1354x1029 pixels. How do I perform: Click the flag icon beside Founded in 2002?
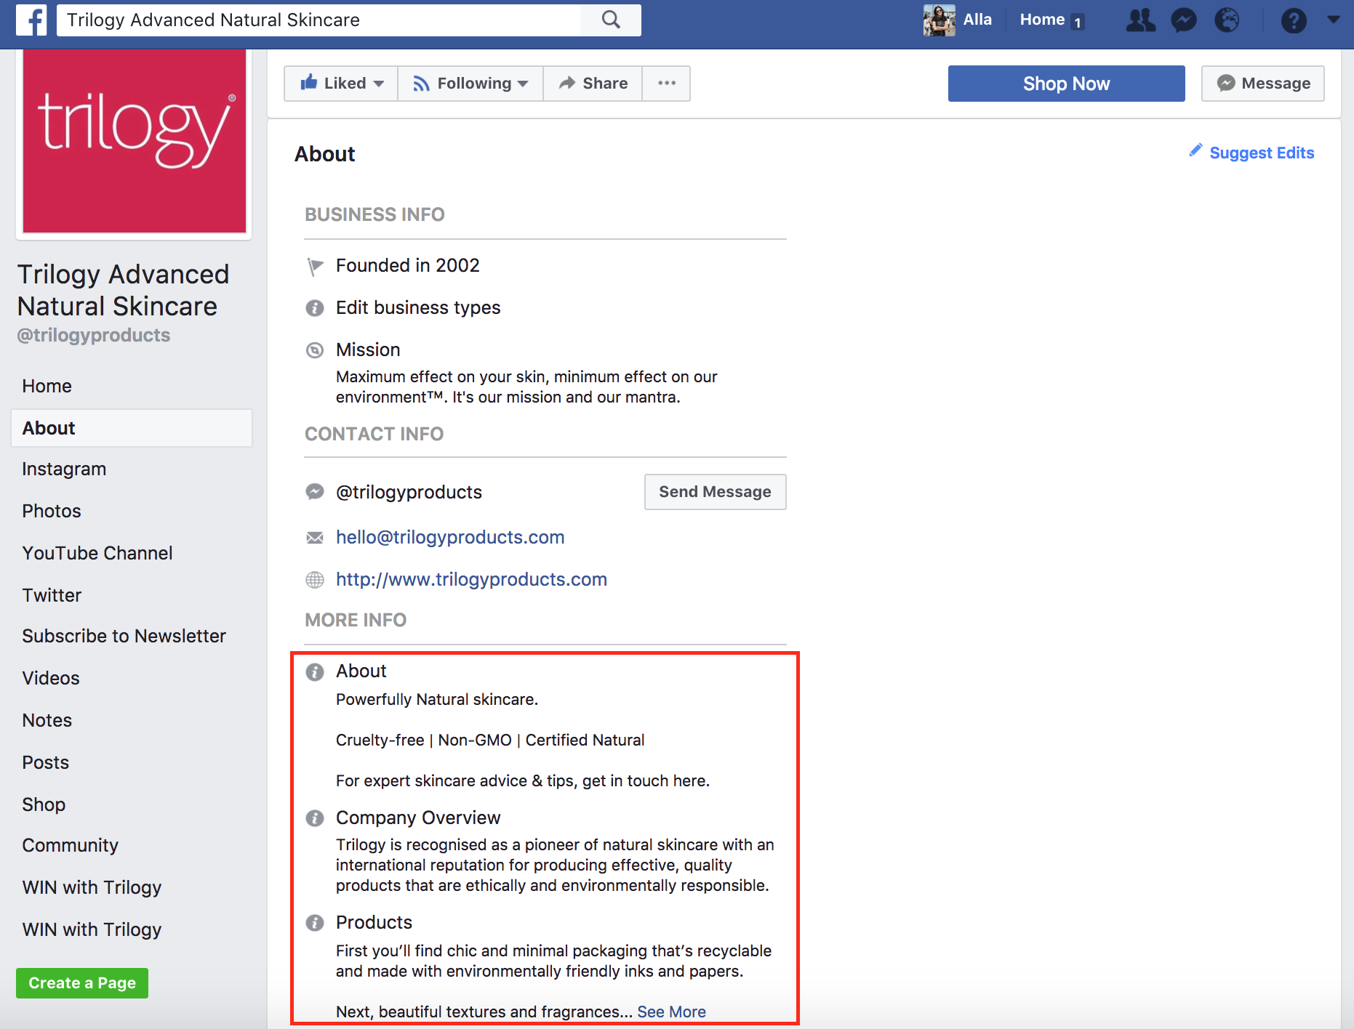pyautogui.click(x=314, y=267)
